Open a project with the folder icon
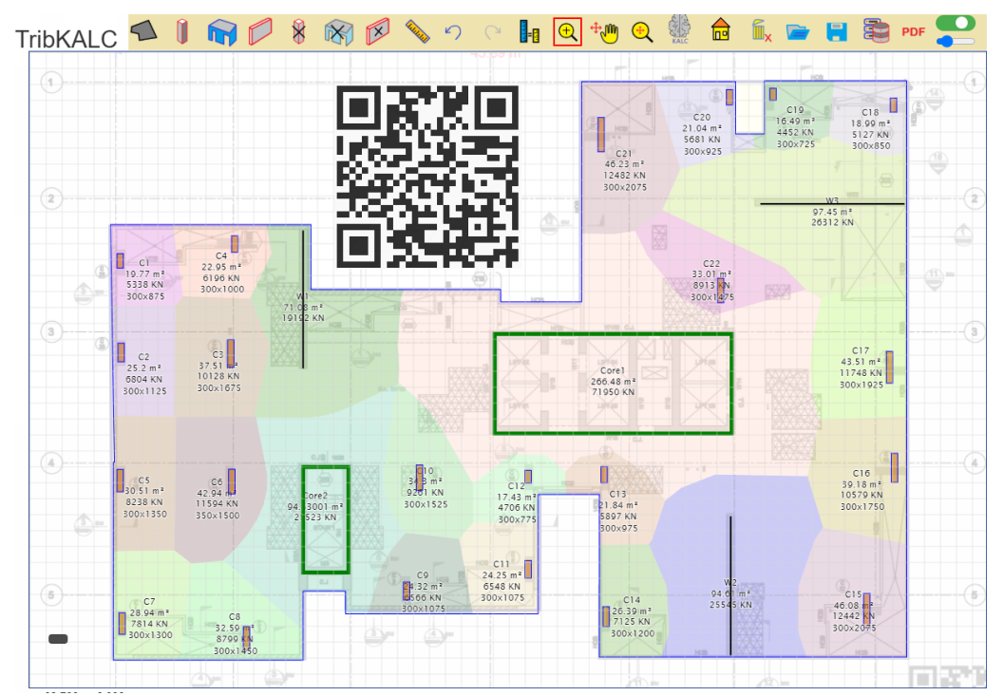Image resolution: width=1004 pixels, height=696 pixels. point(798,31)
